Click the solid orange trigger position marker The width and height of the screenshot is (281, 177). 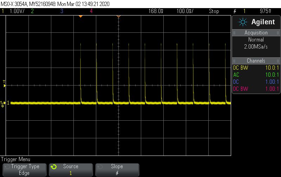tap(81, 17)
